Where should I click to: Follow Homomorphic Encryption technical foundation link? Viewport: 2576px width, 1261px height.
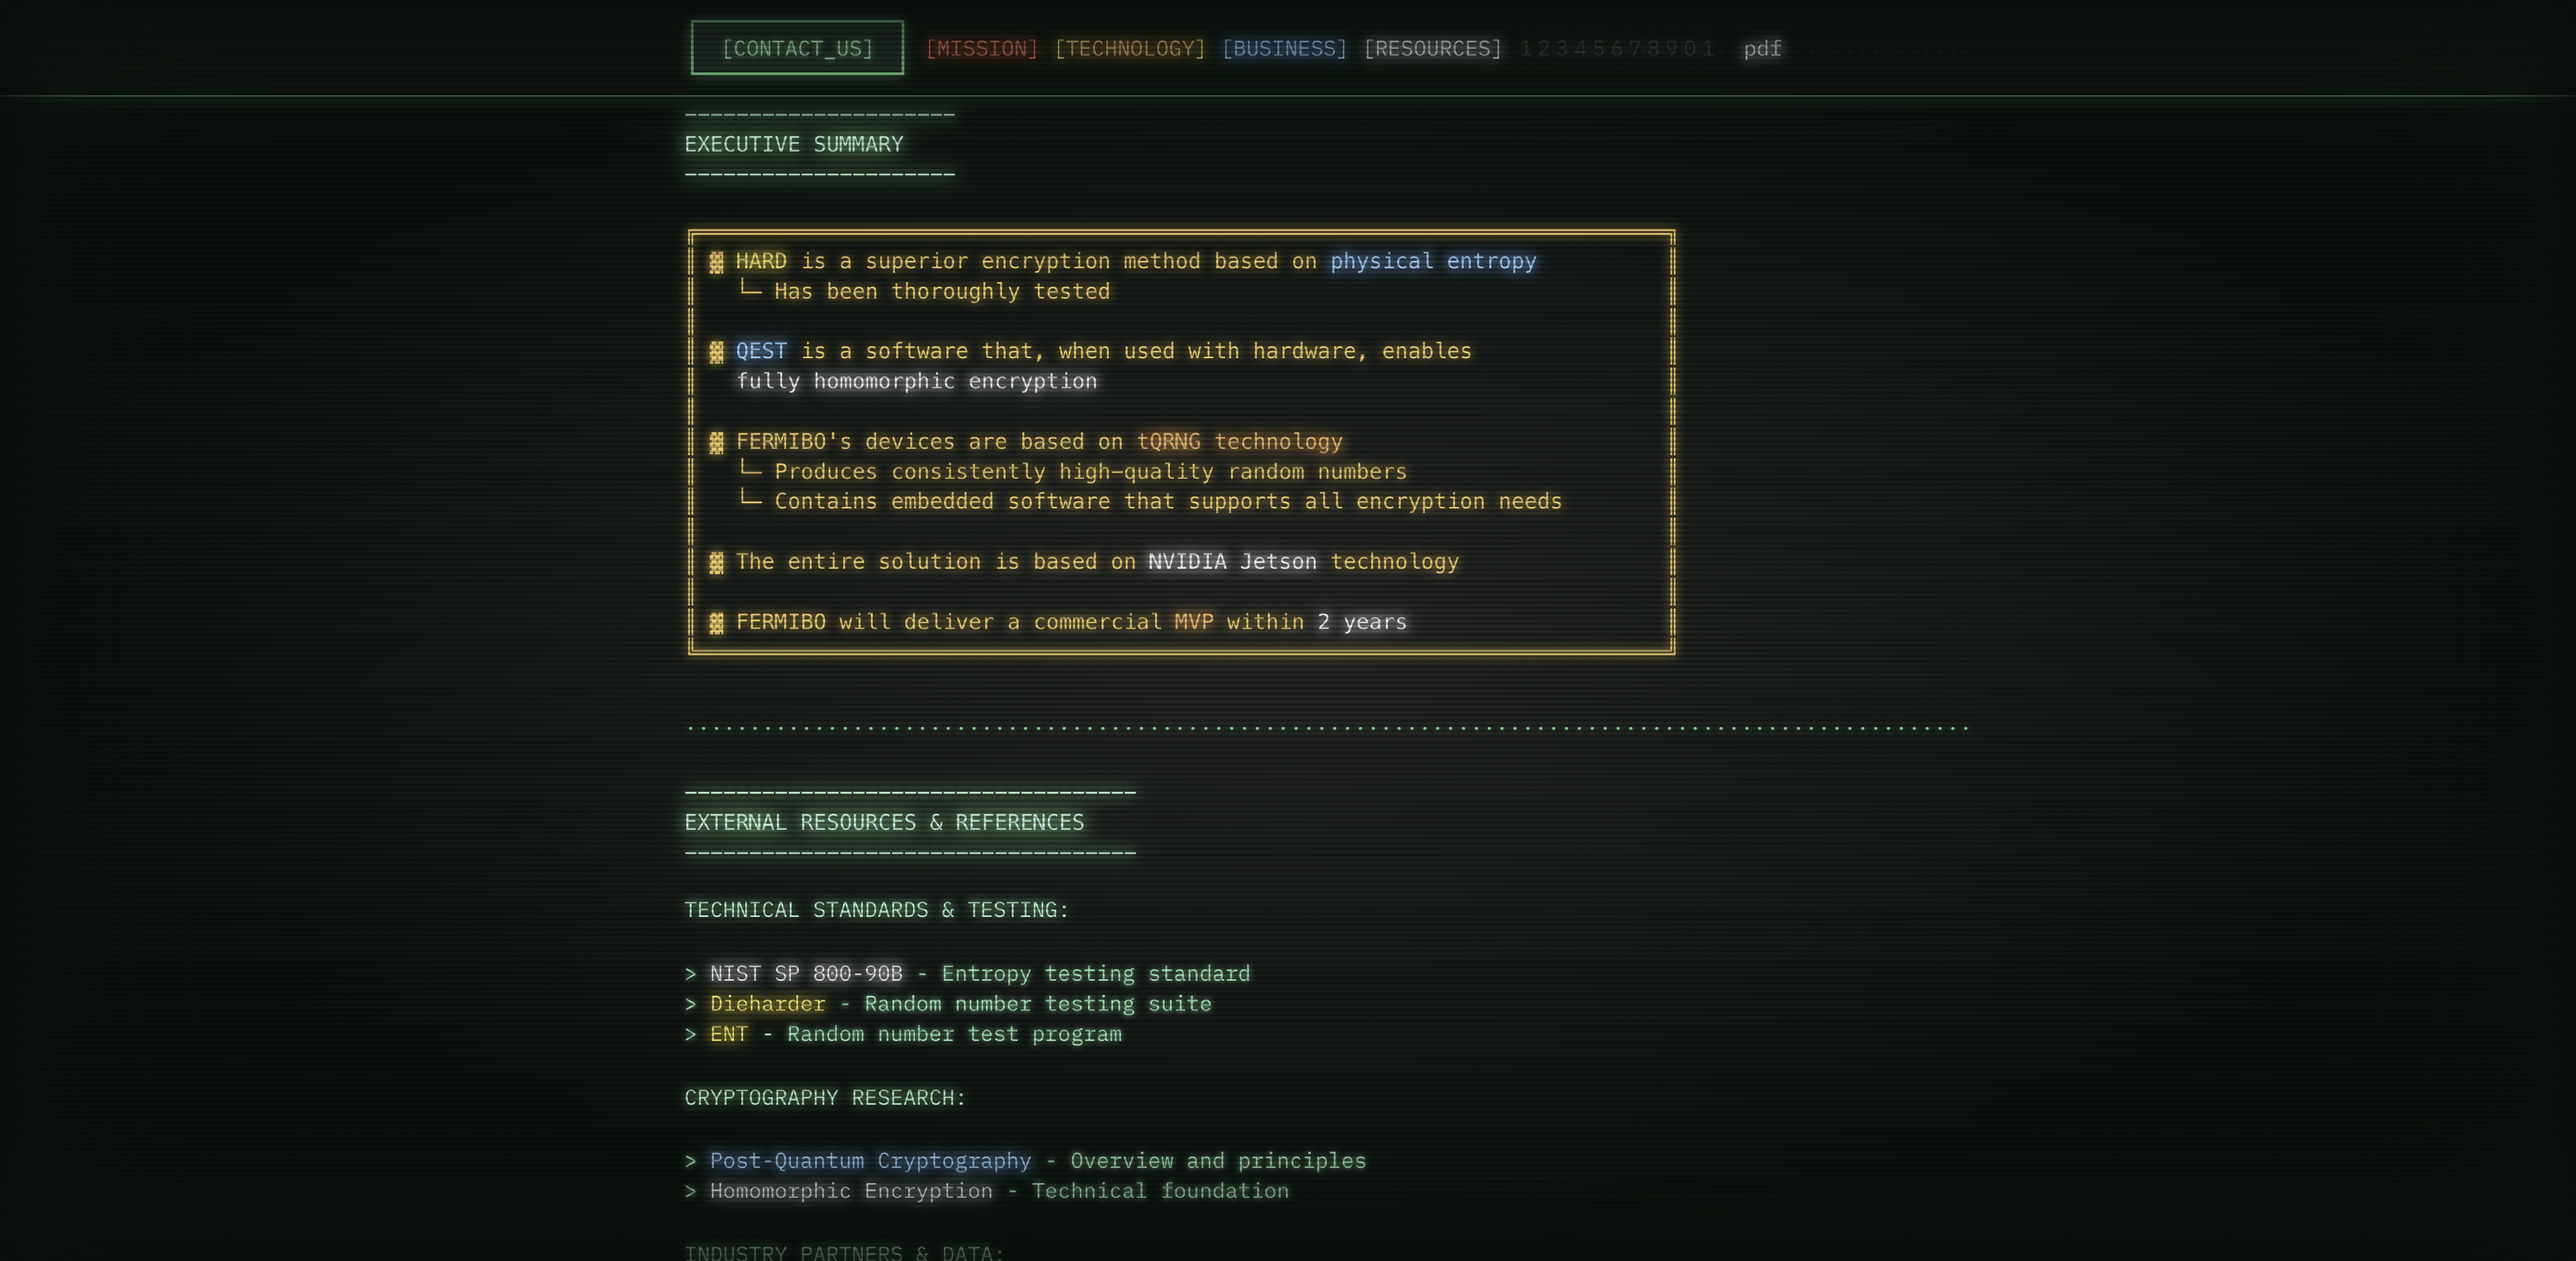(851, 1190)
